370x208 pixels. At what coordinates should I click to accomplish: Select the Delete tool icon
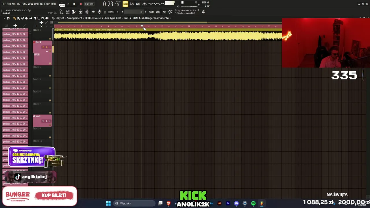[x=23, y=18]
